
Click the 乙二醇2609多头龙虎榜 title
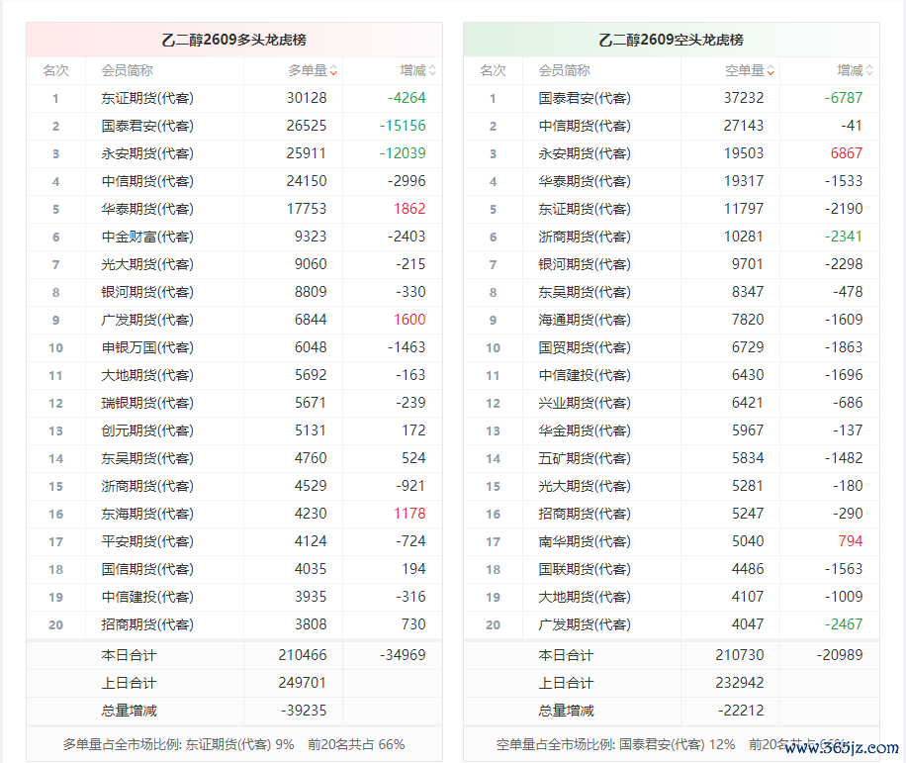234,40
